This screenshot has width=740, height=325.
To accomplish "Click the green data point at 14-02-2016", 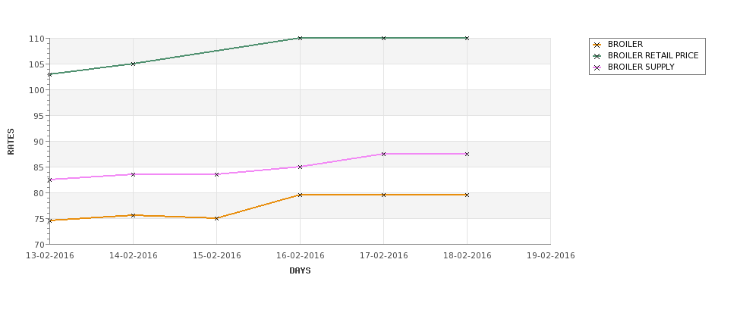I will click(x=133, y=64).
